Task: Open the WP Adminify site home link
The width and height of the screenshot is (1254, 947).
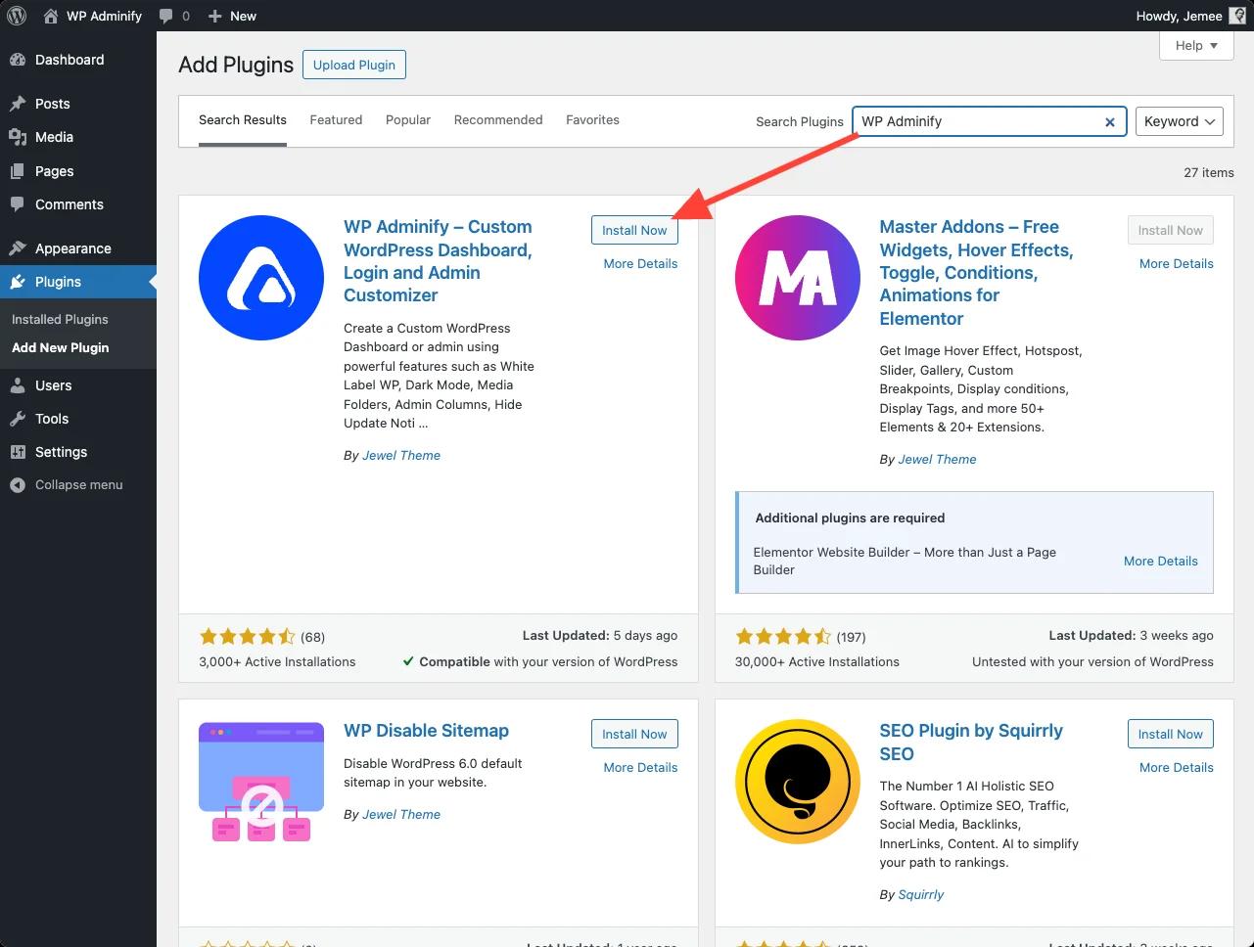Action: tap(93, 16)
